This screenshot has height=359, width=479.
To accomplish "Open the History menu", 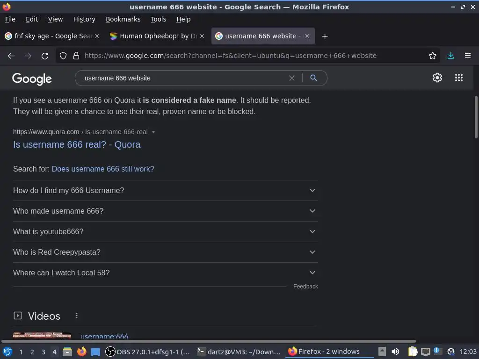I will 84,19.
